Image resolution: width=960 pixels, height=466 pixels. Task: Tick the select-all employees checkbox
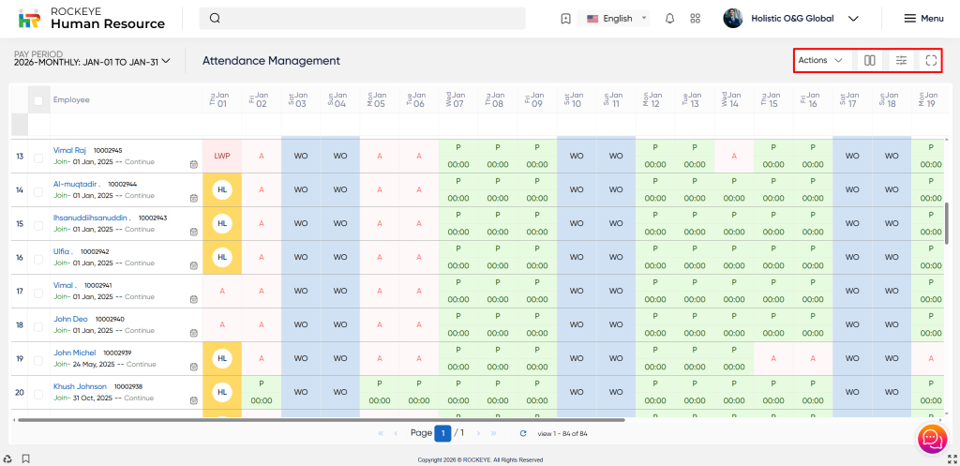(x=38, y=100)
